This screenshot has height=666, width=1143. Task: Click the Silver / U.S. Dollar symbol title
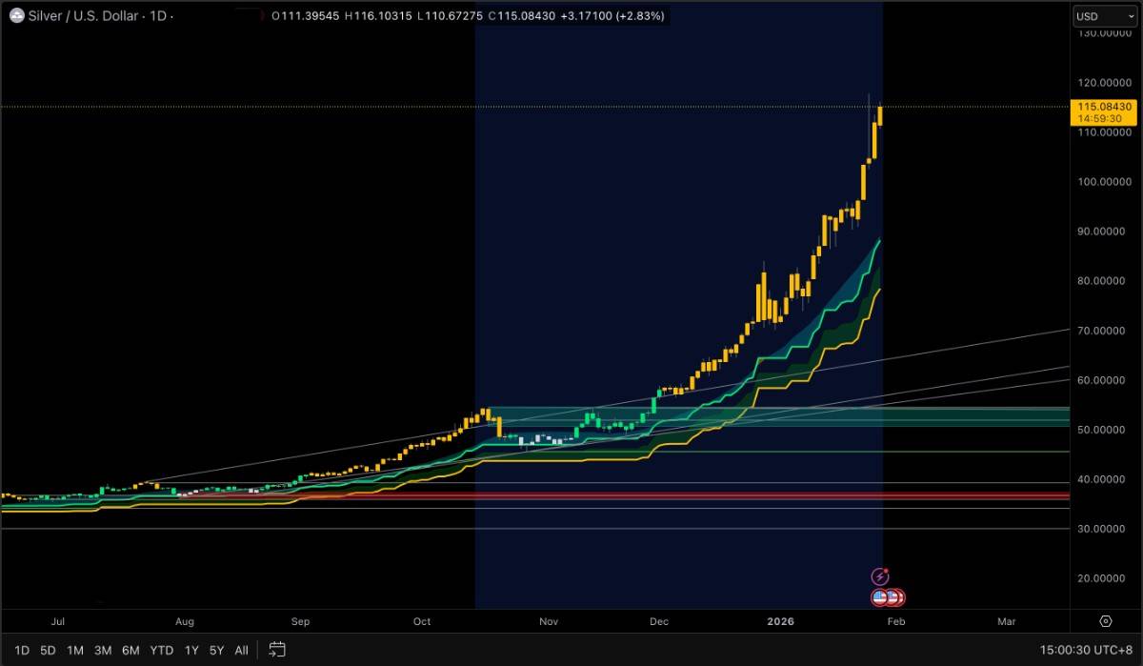(x=85, y=16)
